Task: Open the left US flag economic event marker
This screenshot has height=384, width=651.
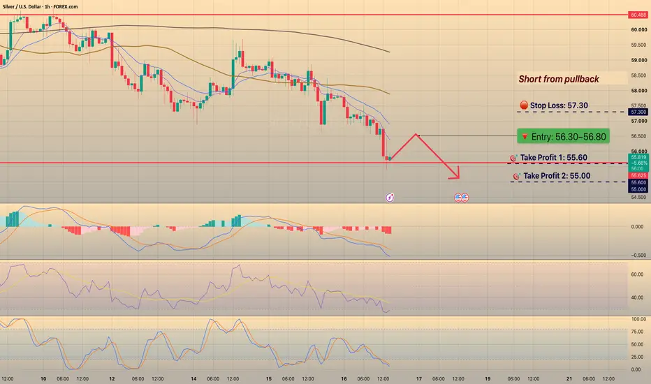Action: 458,198
